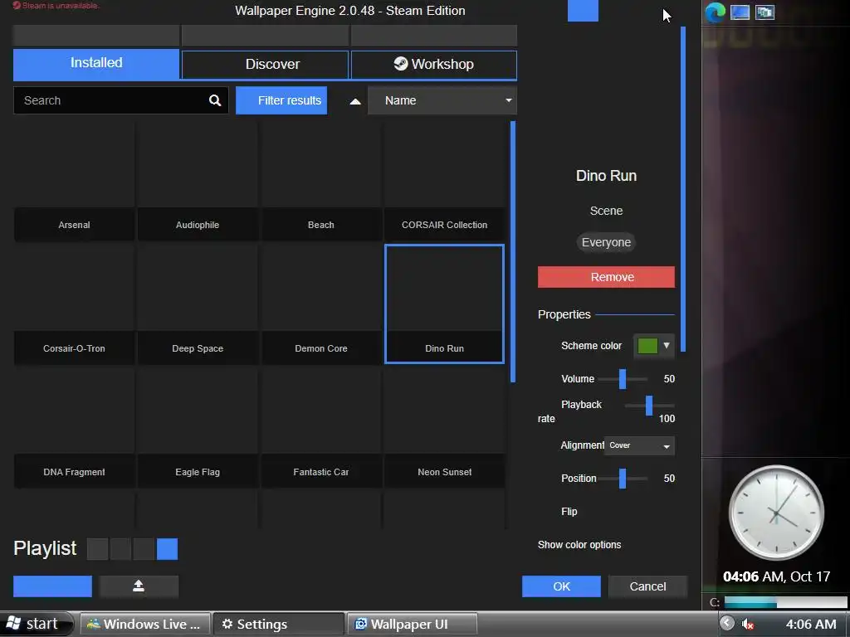Open the Alignment Cover dropdown

tap(640, 445)
